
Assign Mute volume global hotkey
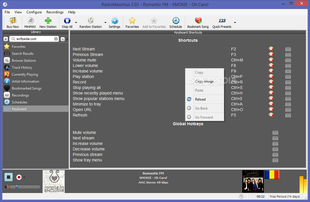click(x=275, y=133)
